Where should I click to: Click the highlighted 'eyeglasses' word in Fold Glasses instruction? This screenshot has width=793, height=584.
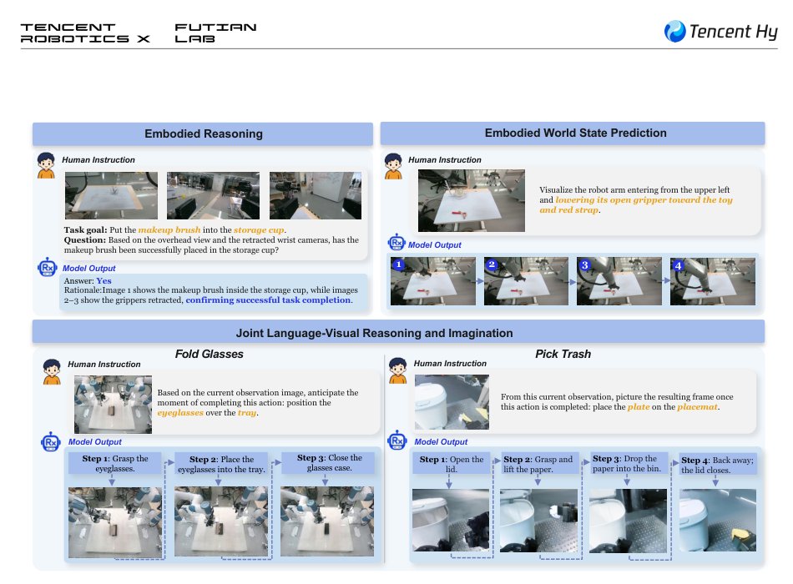pyautogui.click(x=180, y=413)
